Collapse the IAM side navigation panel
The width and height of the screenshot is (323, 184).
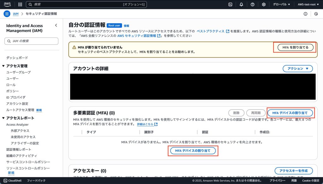click(56, 25)
